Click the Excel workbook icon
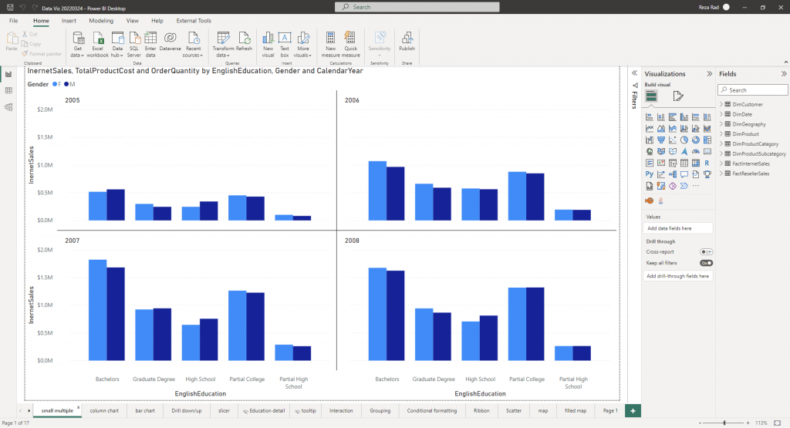Image resolution: width=790 pixels, height=428 pixels. click(x=98, y=42)
